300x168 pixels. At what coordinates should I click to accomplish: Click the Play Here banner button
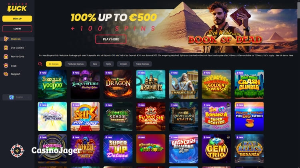111,39
